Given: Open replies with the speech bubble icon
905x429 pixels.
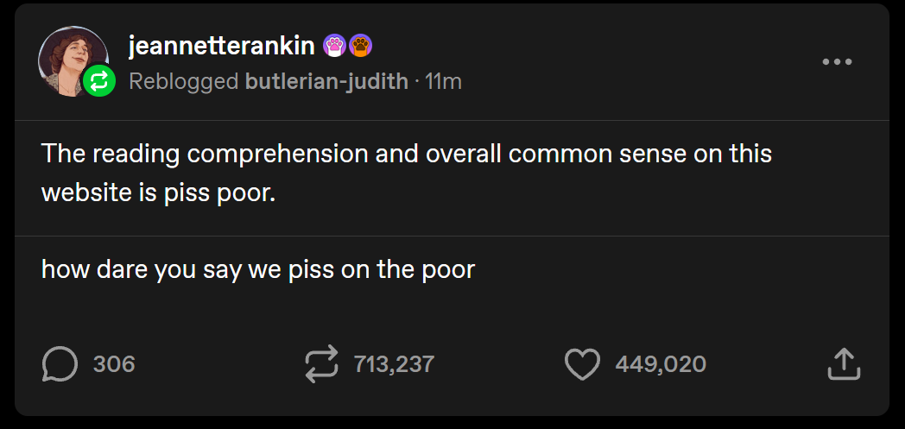Looking at the screenshot, I should tap(60, 364).
